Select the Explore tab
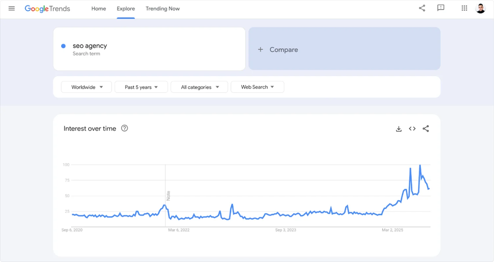 [x=125, y=9]
